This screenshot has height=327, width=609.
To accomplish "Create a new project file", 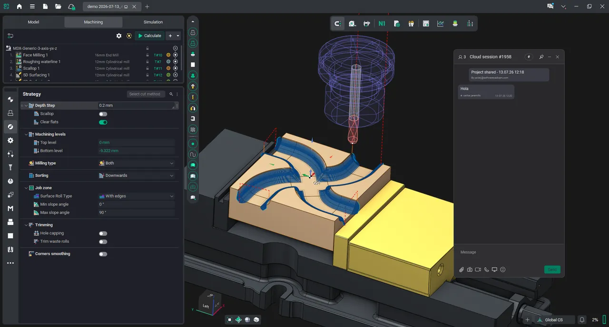I will (x=45, y=7).
